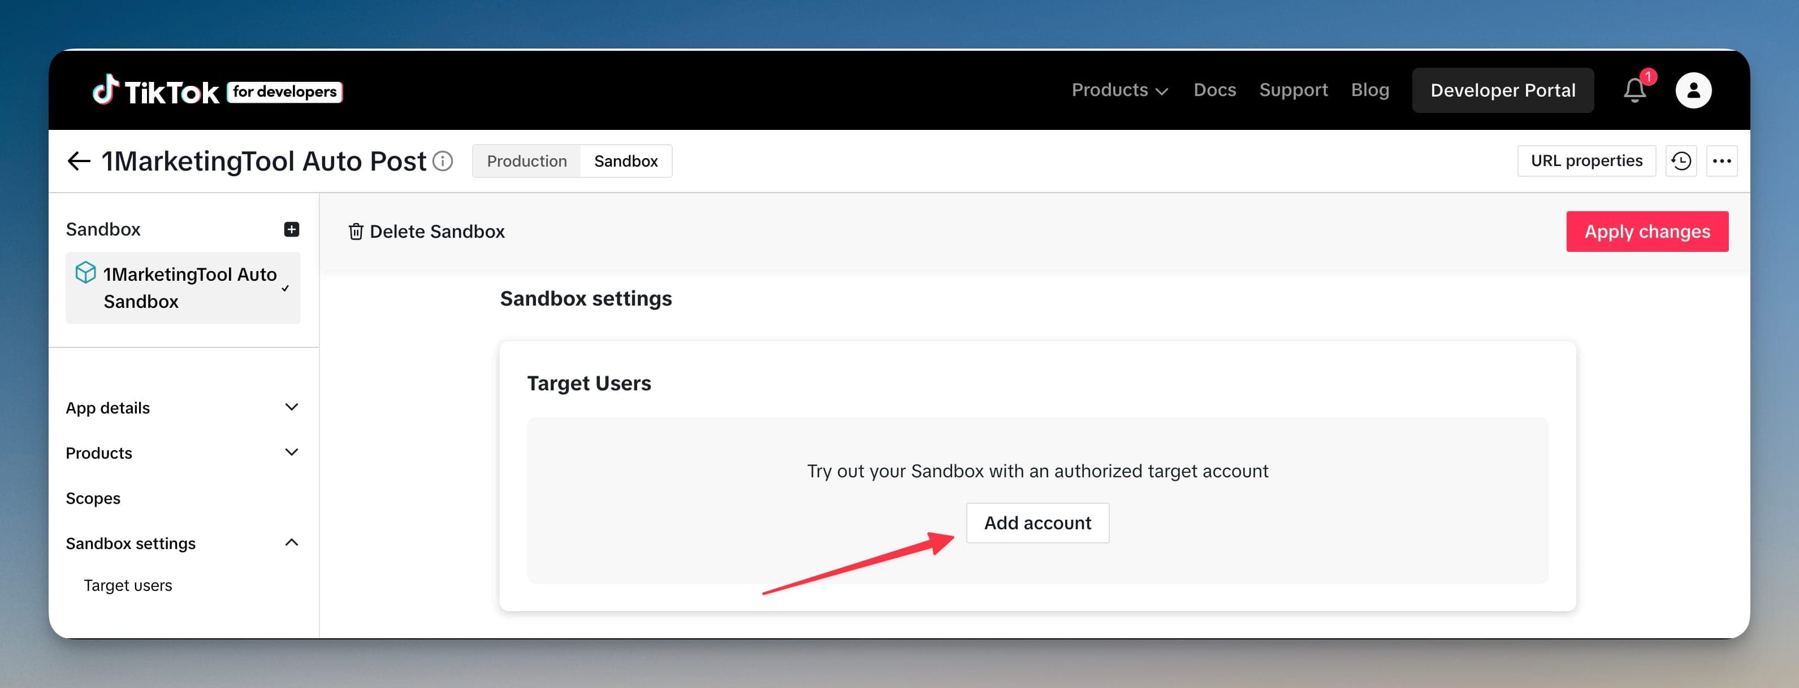Open Scopes in the sidebar
This screenshot has height=688, width=1799.
(93, 498)
